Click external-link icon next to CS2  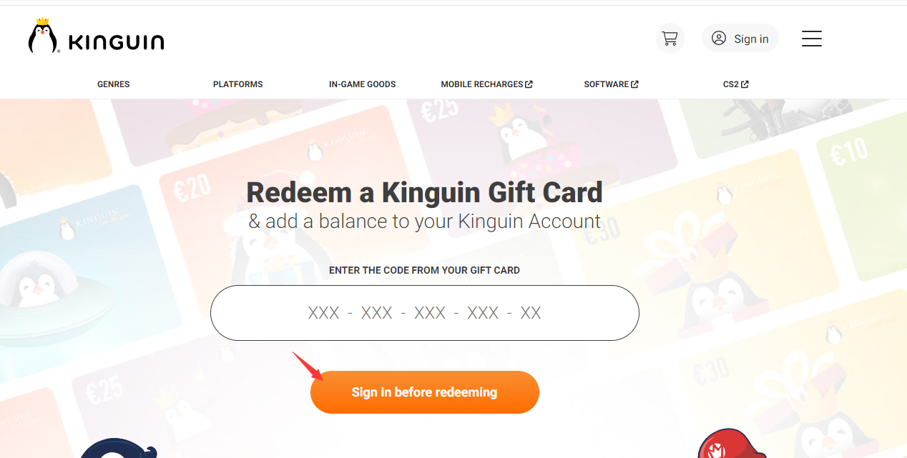pos(745,84)
